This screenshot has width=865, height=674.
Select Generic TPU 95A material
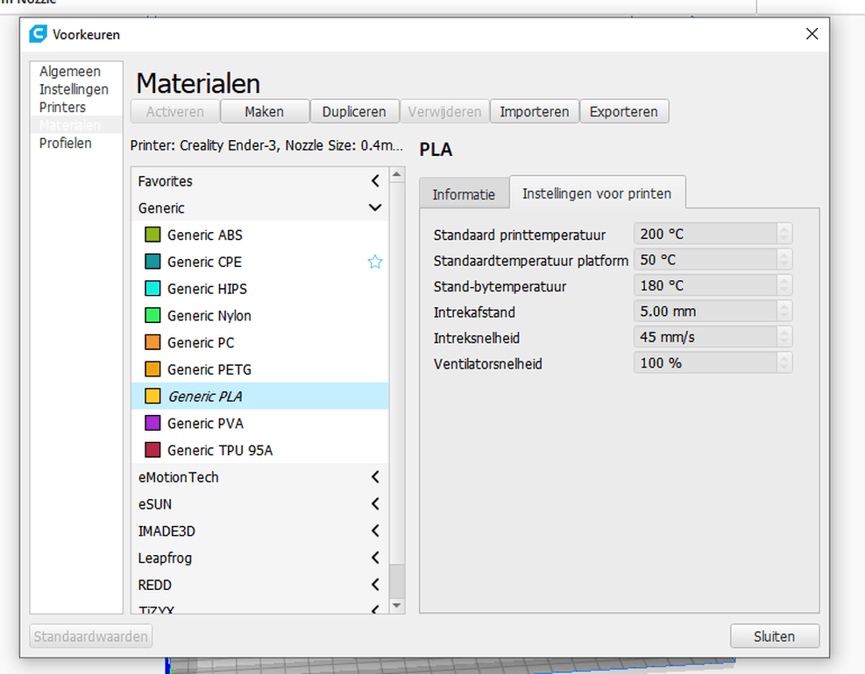[x=259, y=450]
